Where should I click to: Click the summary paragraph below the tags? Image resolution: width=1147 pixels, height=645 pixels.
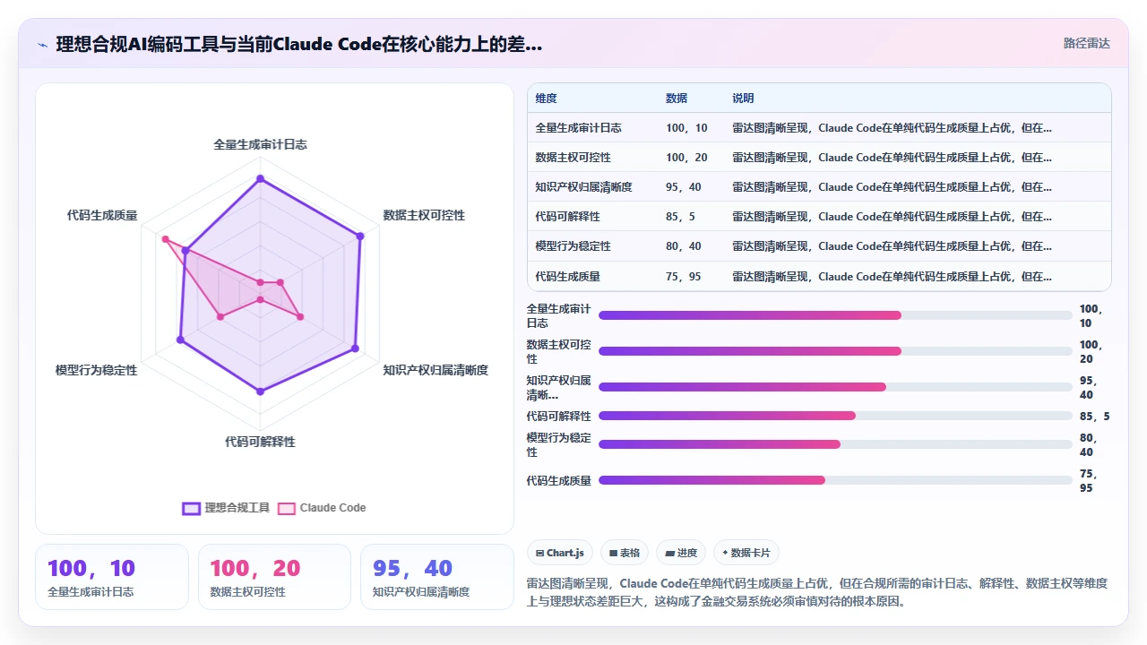click(817, 592)
